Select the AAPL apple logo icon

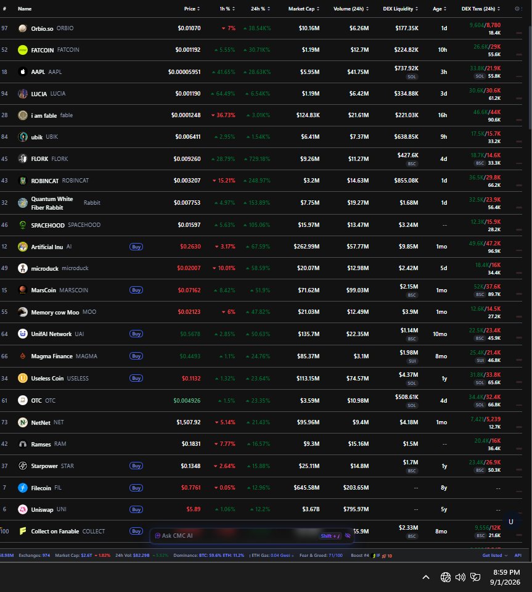[23, 72]
